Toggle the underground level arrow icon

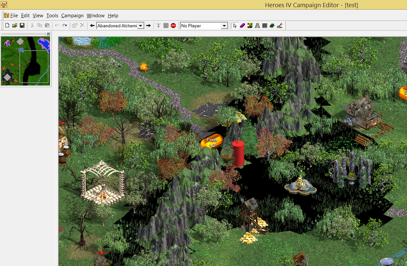pos(158,25)
